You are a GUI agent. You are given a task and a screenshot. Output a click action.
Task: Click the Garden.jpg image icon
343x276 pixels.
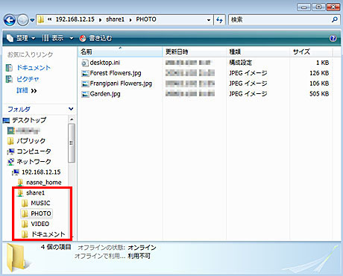coord(85,94)
